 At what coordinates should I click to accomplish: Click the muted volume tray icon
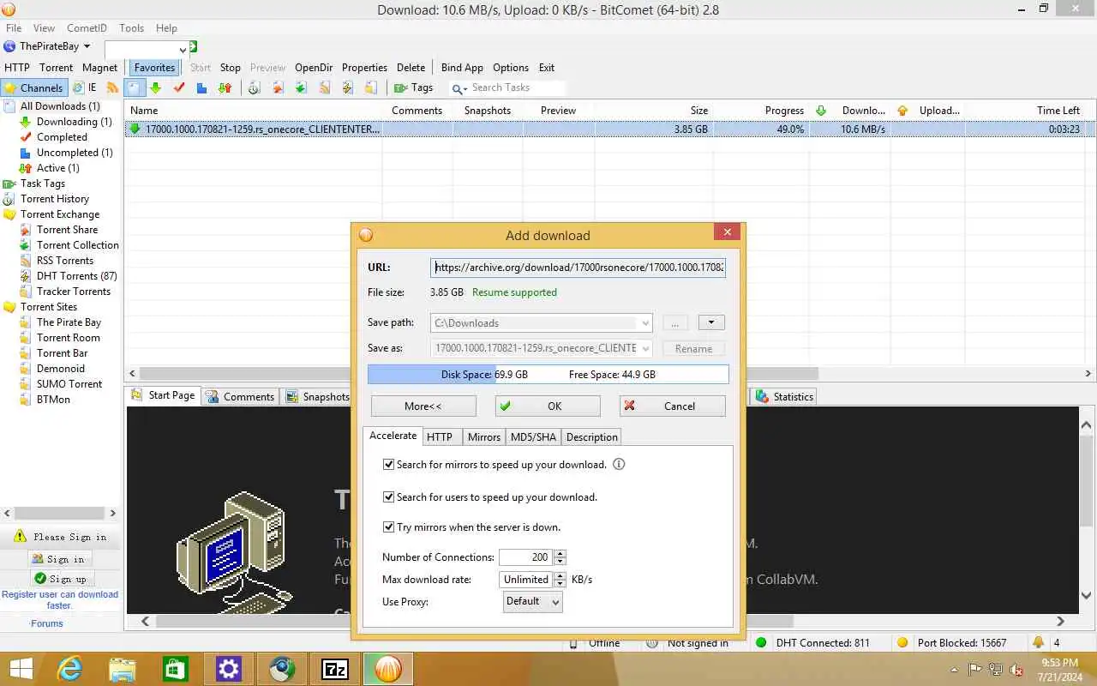(1016, 670)
